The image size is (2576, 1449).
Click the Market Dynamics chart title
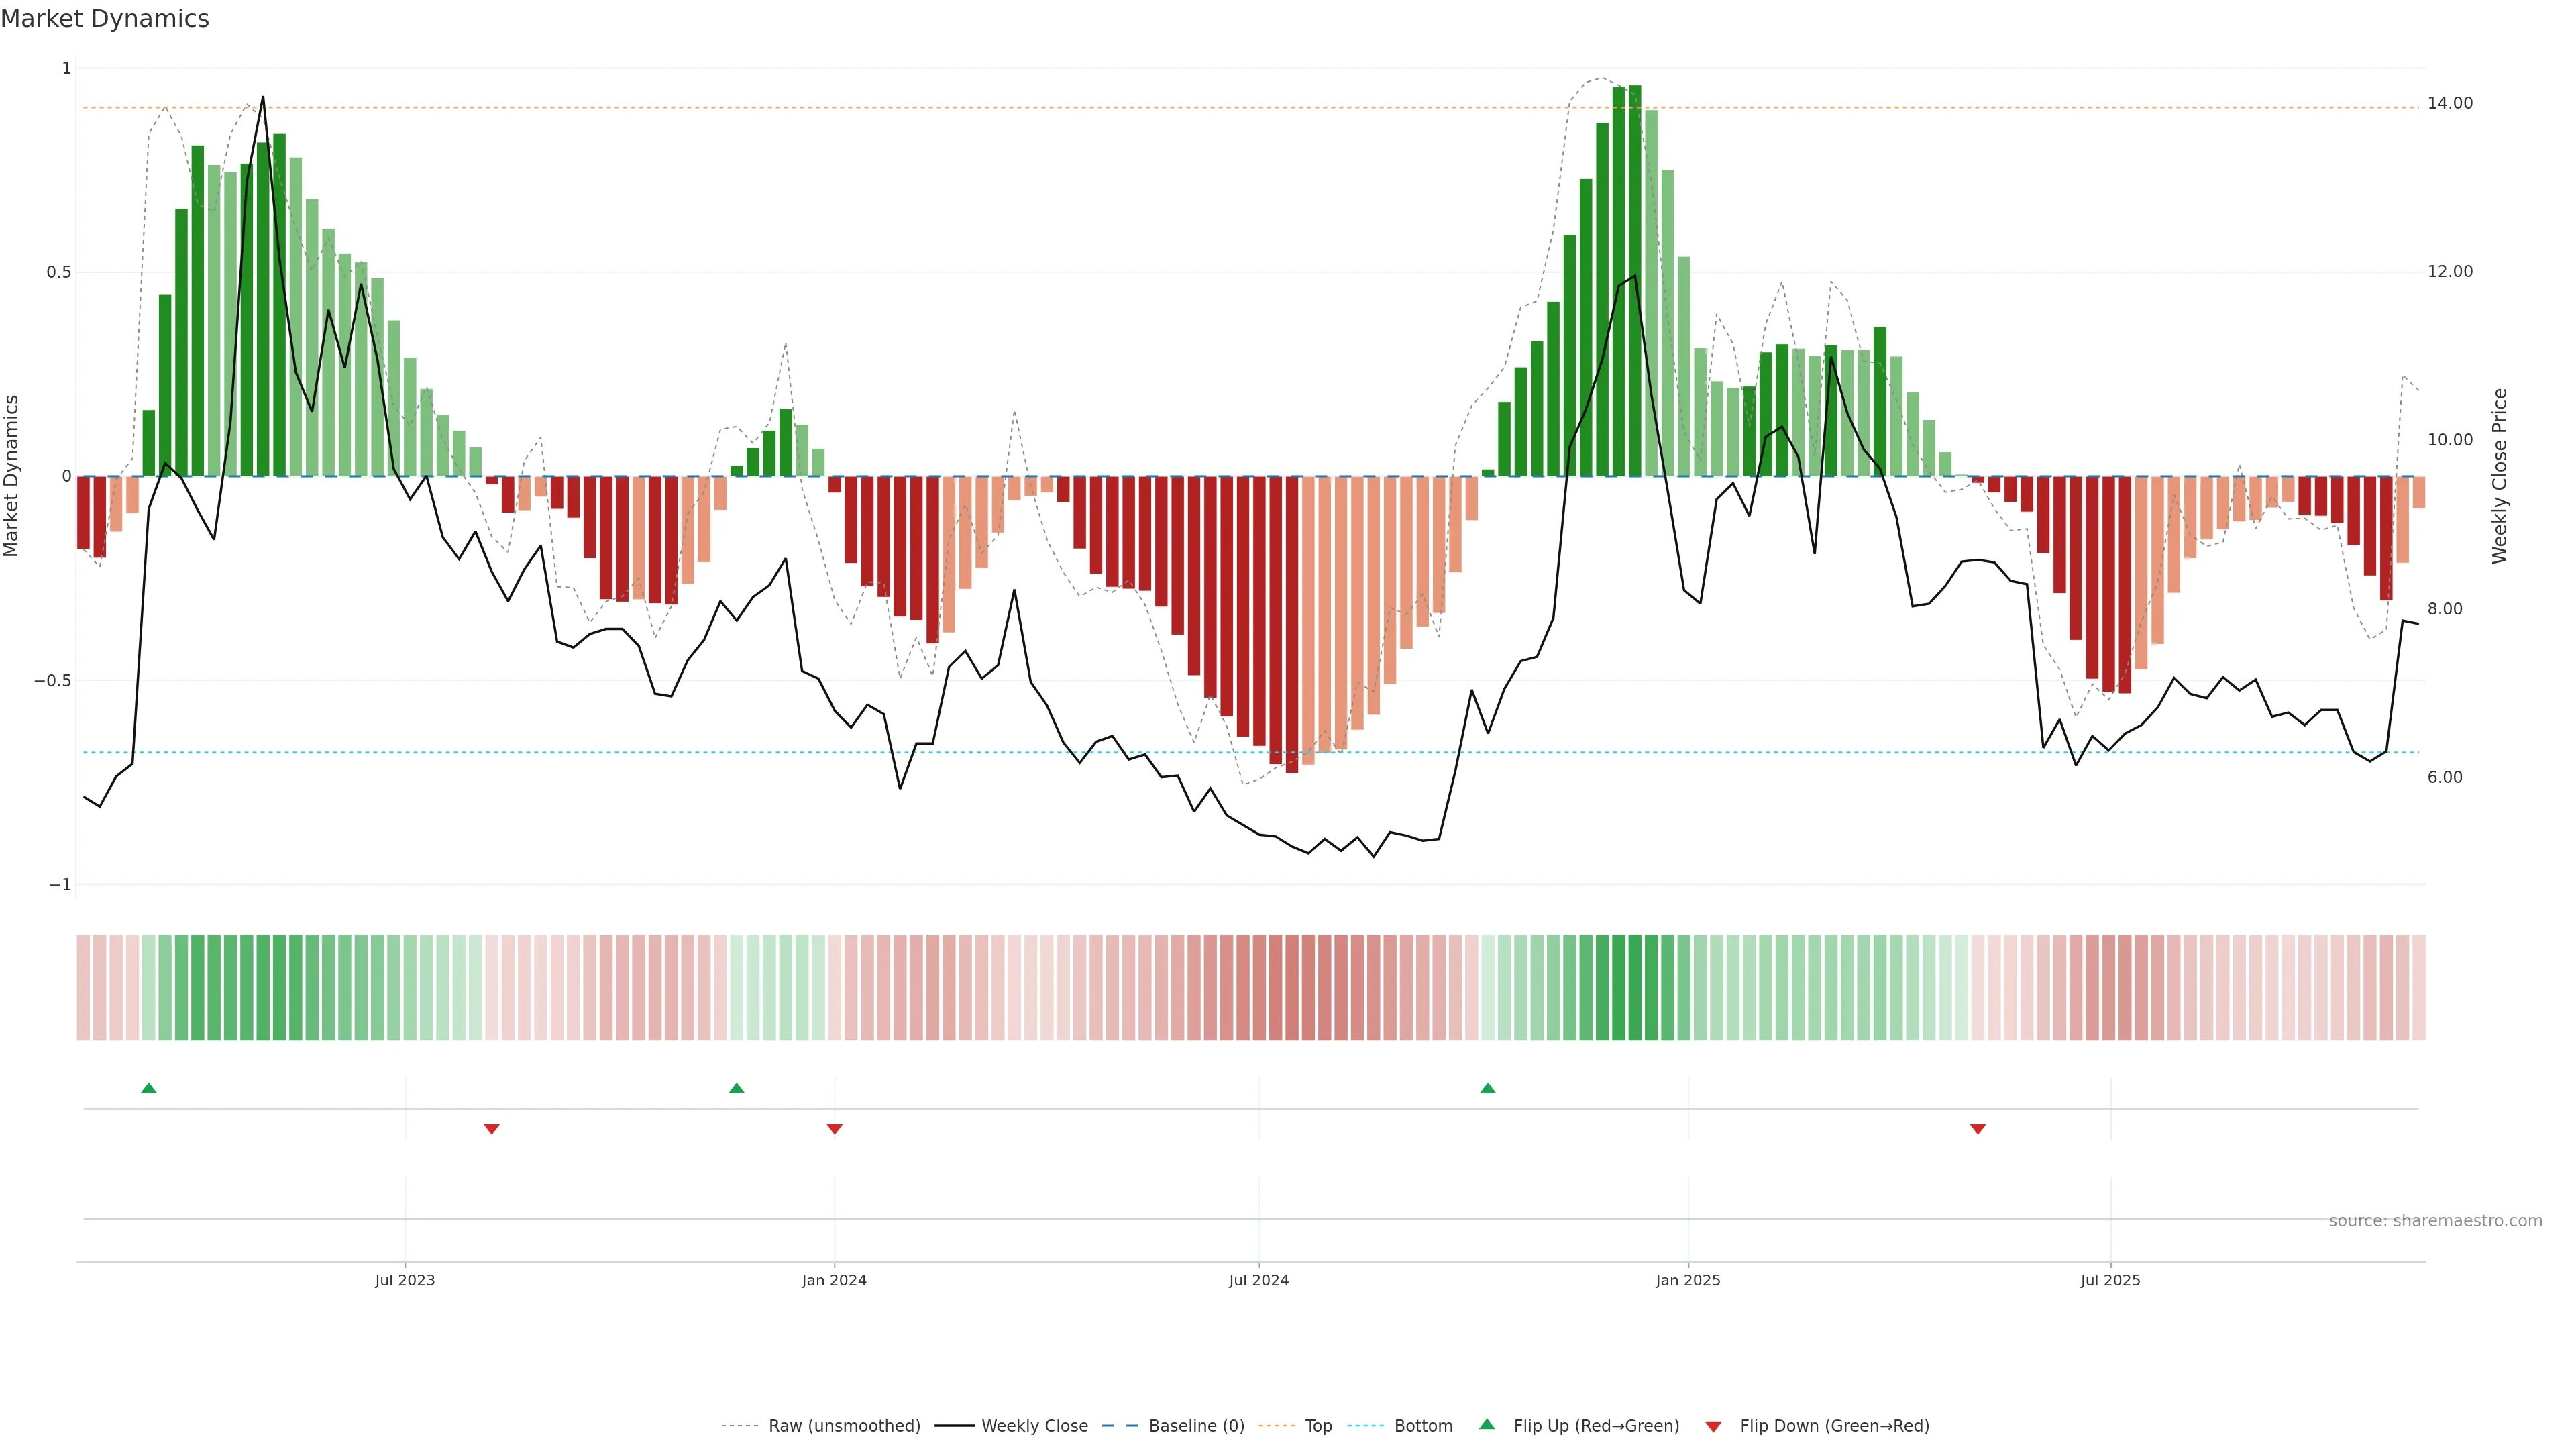[105, 19]
